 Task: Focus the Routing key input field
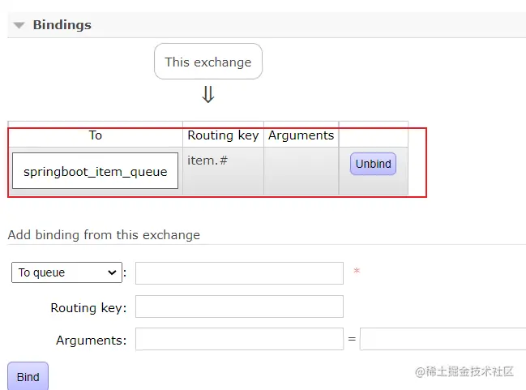pos(239,306)
